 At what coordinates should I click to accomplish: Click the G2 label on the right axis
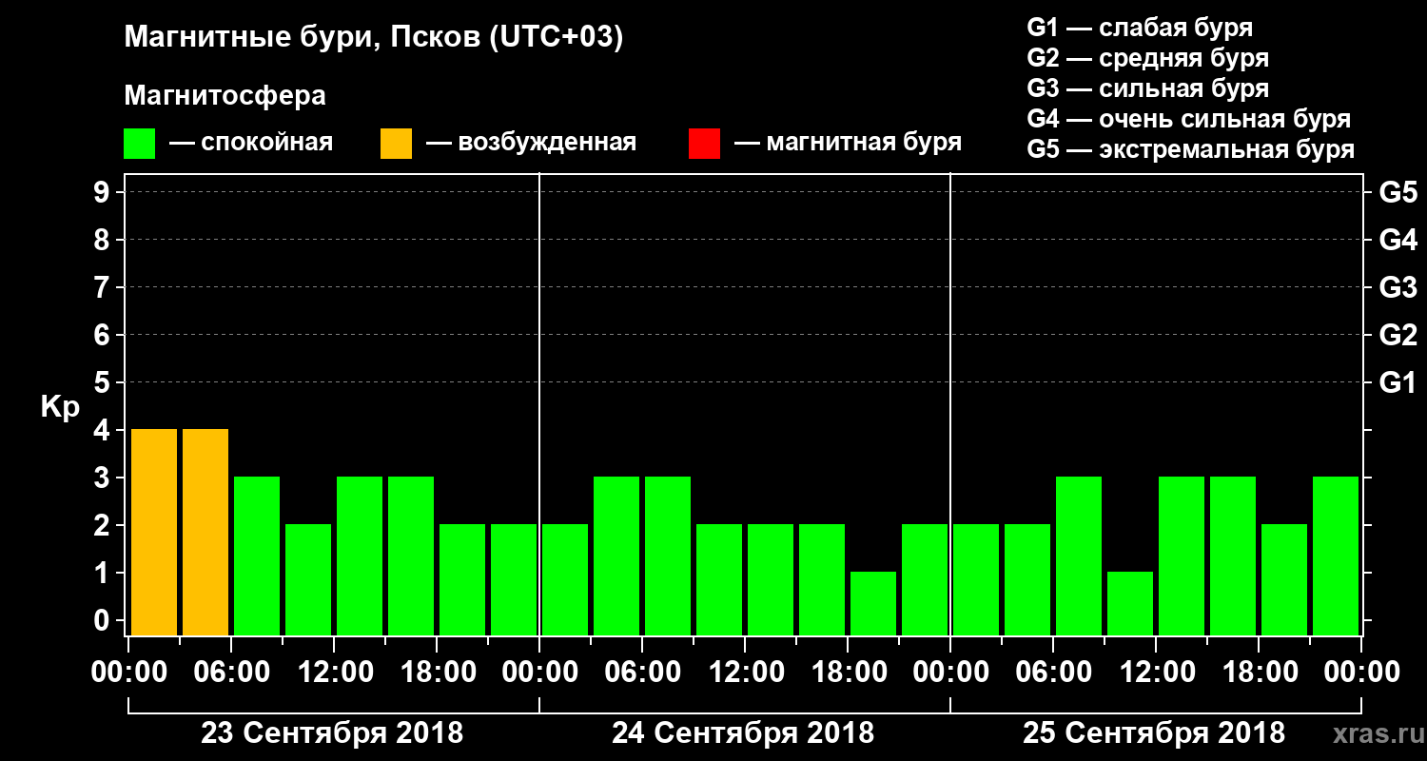click(1398, 335)
